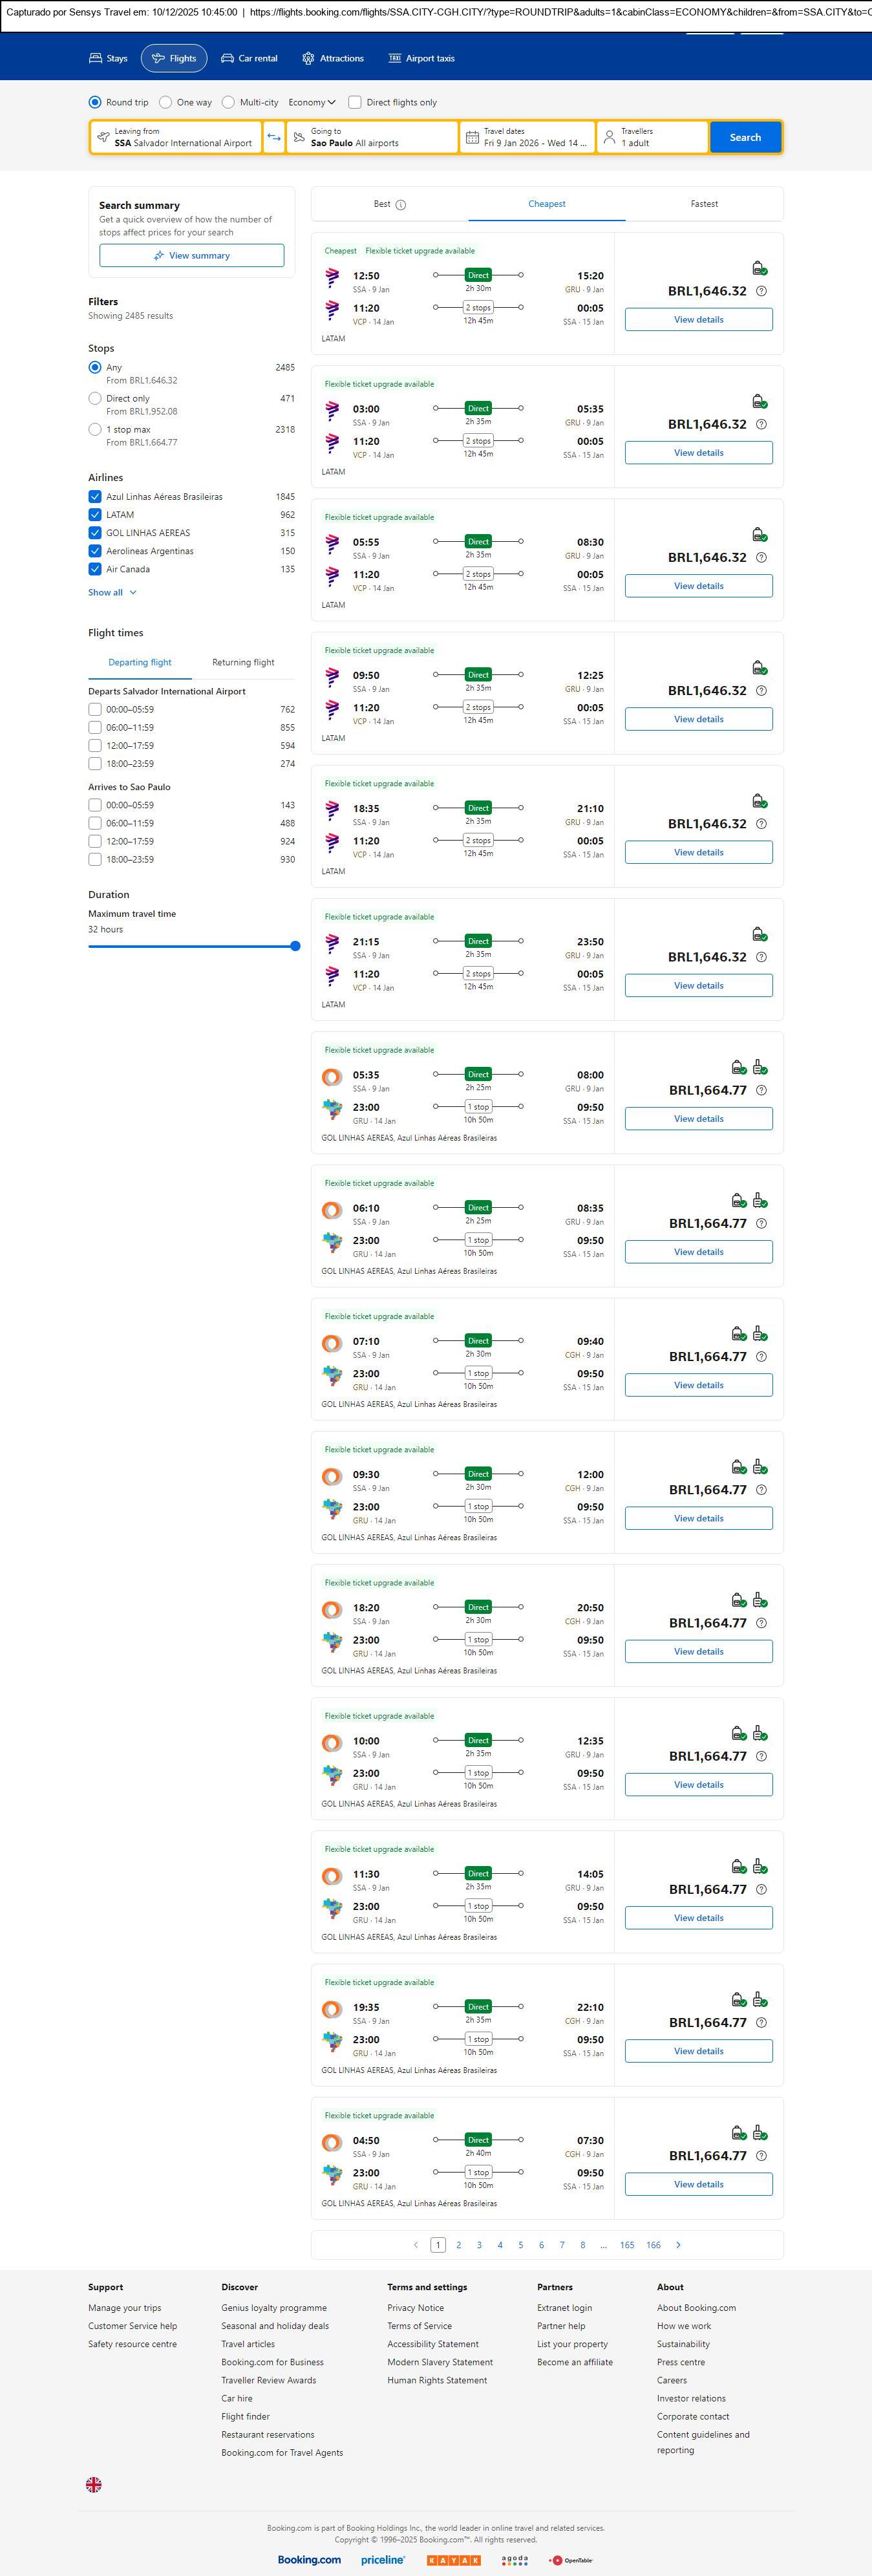Expand the airlines list with Show all

112,593
